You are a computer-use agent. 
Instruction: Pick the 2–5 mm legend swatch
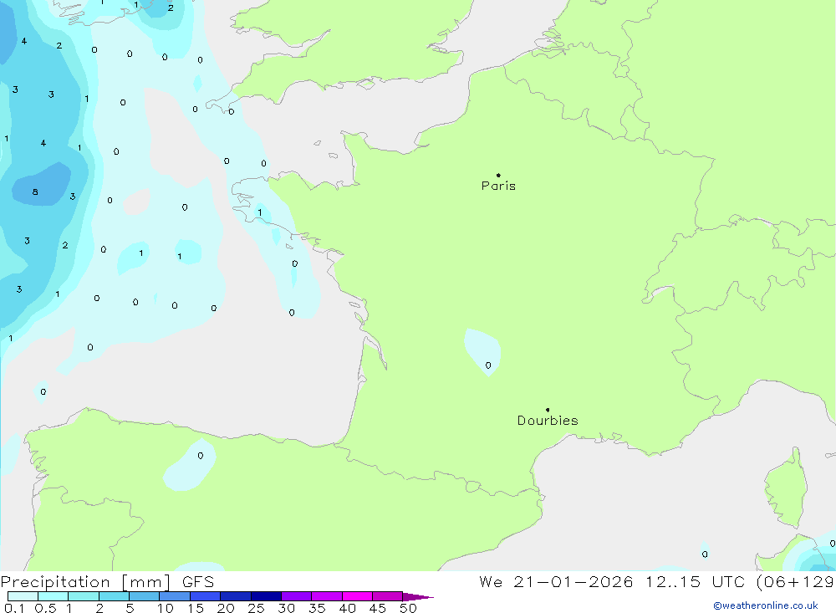[x=114, y=596]
